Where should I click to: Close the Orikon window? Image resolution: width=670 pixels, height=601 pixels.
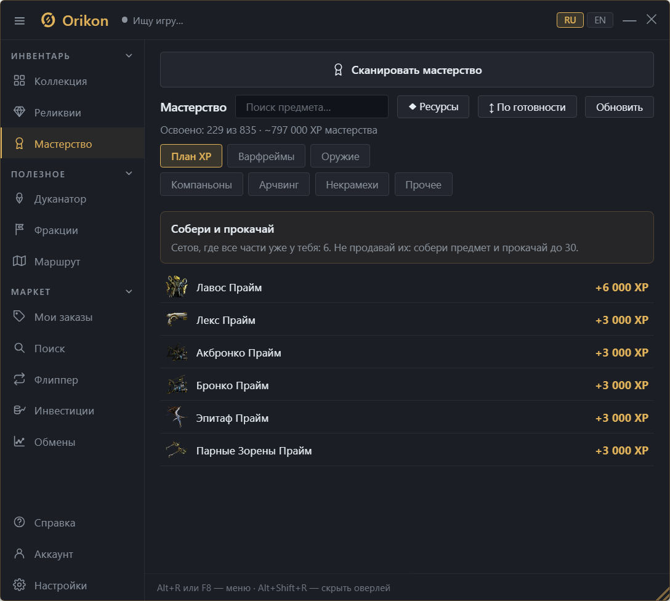coord(651,19)
